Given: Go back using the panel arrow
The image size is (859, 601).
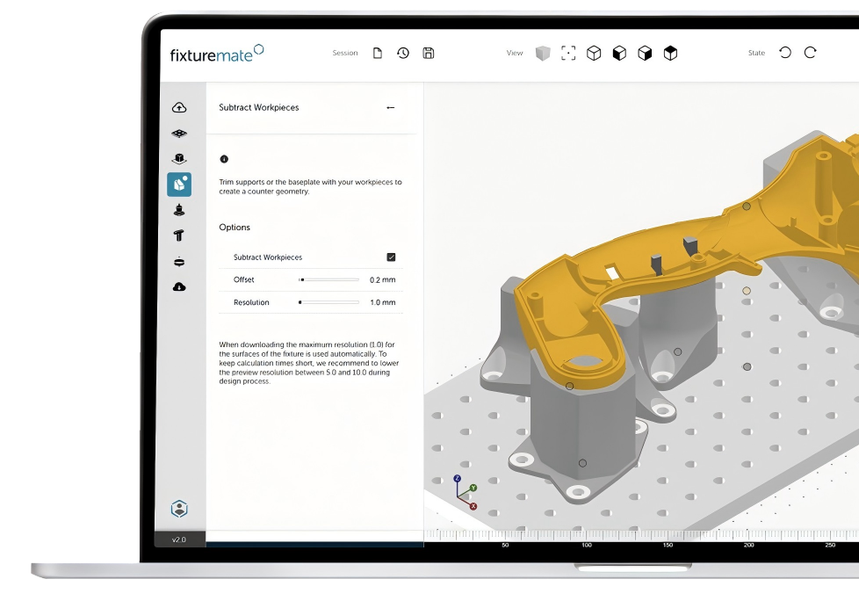Looking at the screenshot, I should tap(391, 108).
